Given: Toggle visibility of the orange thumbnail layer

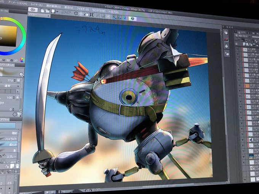Looking at the screenshot, I should point(239,85).
